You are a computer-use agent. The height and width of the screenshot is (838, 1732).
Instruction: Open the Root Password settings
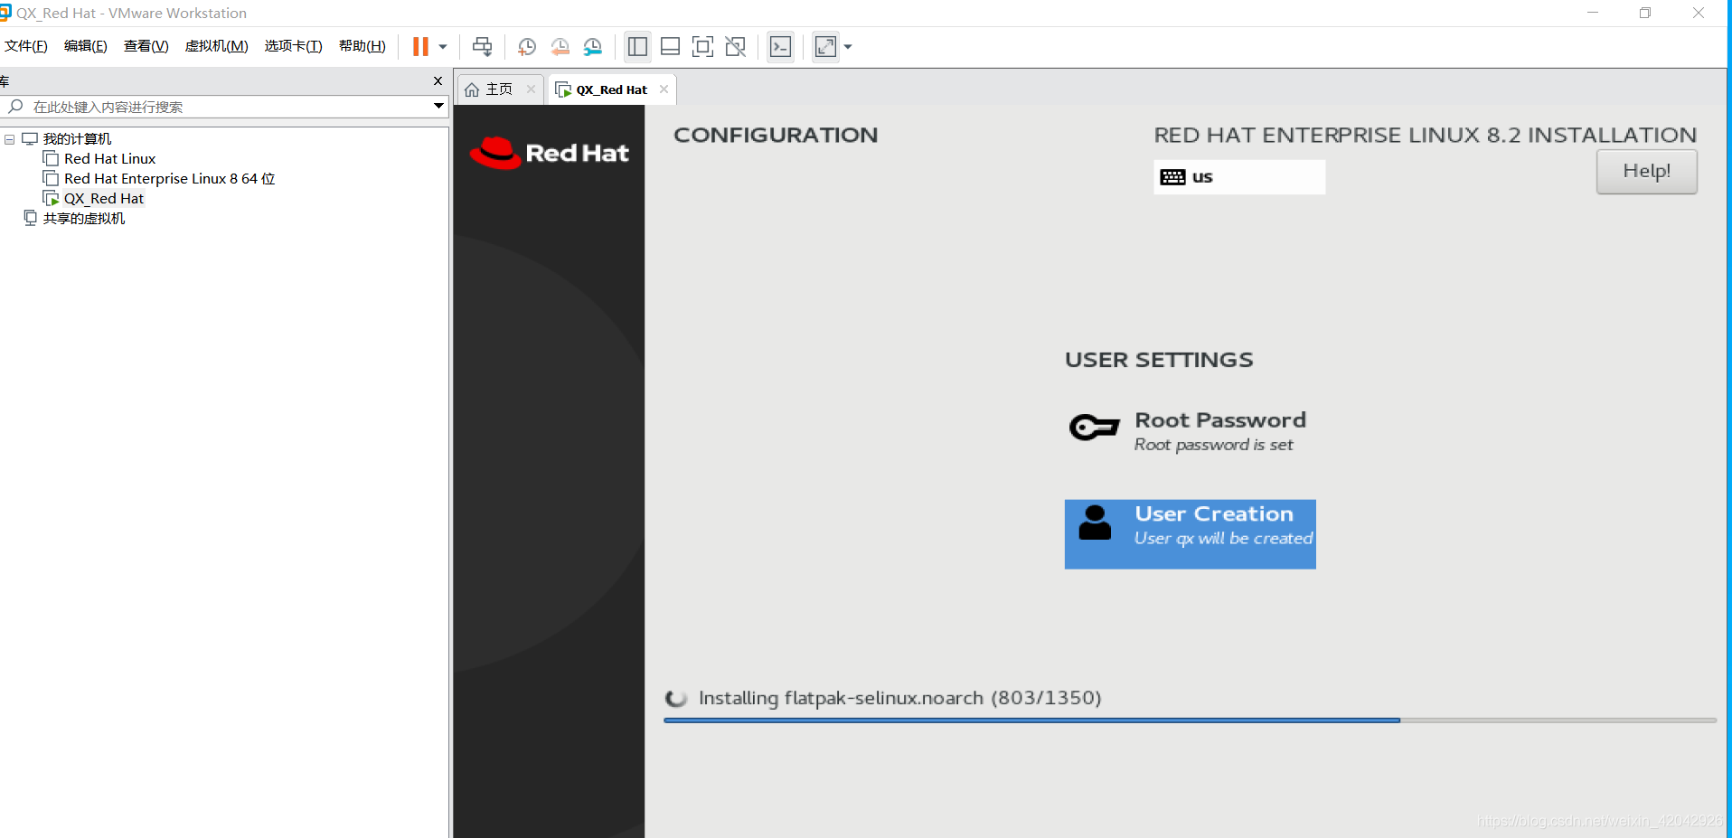click(1188, 430)
